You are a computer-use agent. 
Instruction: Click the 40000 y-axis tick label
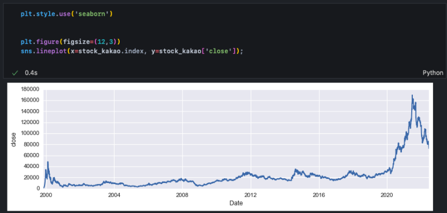[x=32, y=166]
